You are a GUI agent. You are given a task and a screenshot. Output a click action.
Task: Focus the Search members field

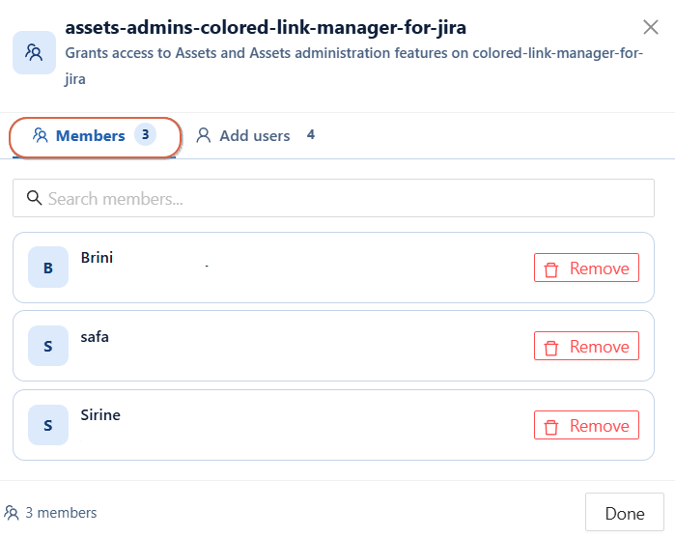333,198
